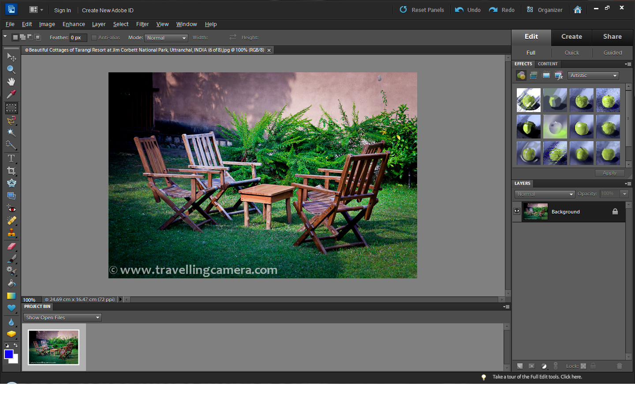Image resolution: width=635 pixels, height=397 pixels.
Task: Expand the Effects panel options menu
Action: [x=628, y=64]
